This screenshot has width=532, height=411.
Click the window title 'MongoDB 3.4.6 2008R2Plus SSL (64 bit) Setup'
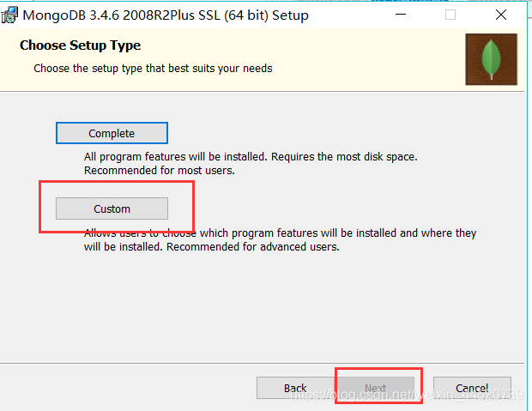[x=166, y=15]
